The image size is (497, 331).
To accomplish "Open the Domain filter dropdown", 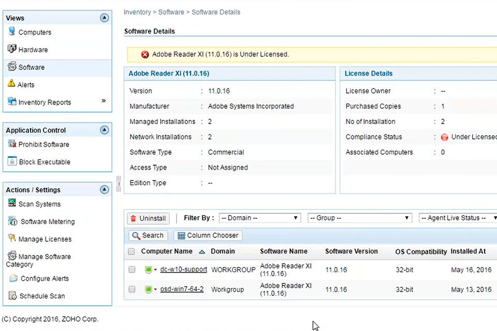I will 259,218.
